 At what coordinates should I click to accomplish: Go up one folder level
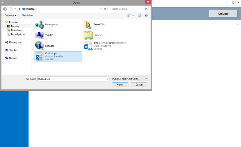[19, 9]
